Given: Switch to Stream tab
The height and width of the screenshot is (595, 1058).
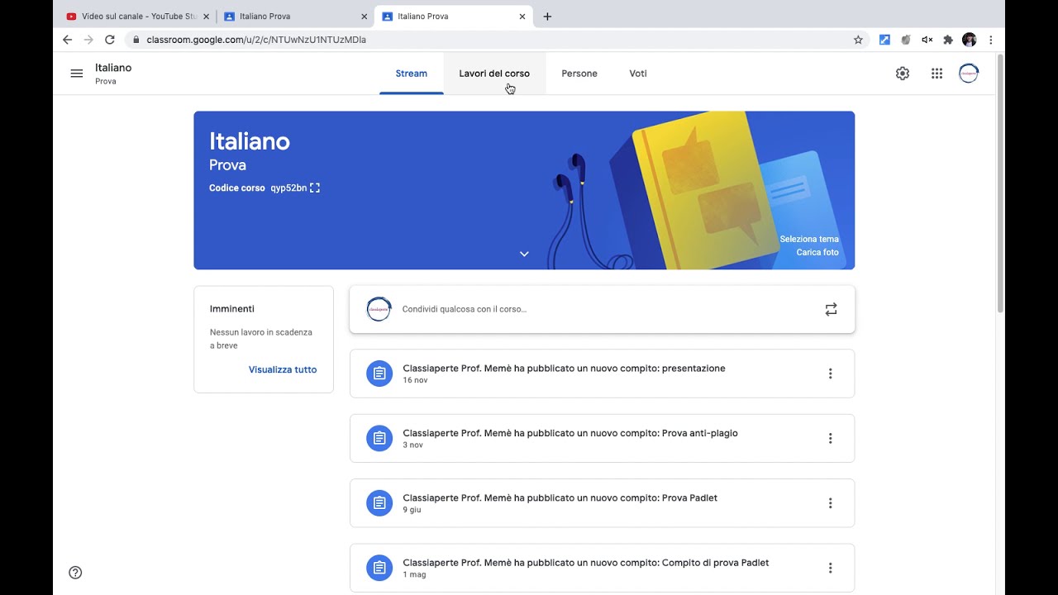Looking at the screenshot, I should coord(412,74).
